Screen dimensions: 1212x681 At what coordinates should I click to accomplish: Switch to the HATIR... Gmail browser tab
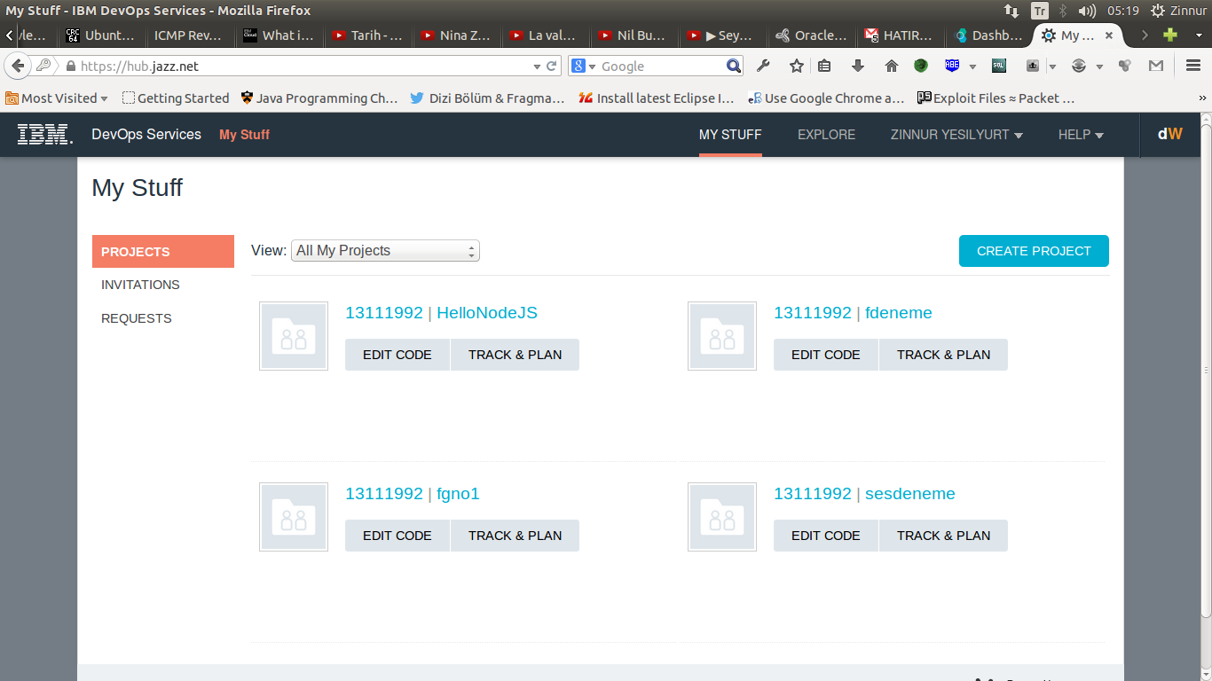tap(901, 35)
